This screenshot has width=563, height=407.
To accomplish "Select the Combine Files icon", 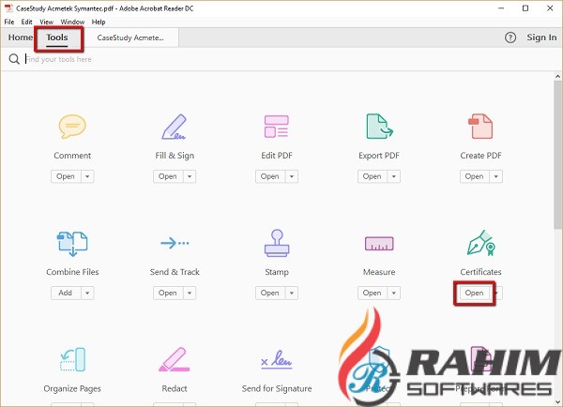I will (72, 244).
